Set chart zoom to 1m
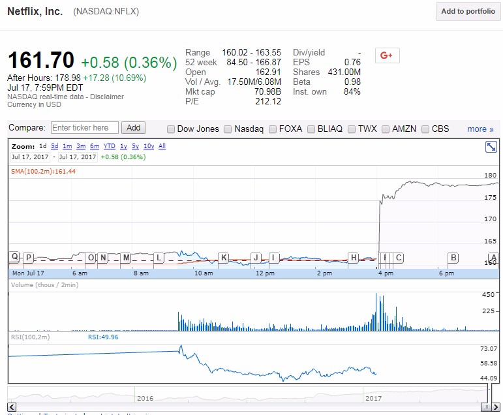 (67, 146)
